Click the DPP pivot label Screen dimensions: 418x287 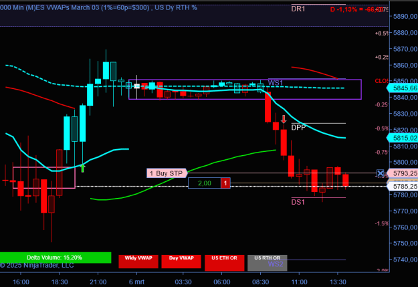(298, 128)
